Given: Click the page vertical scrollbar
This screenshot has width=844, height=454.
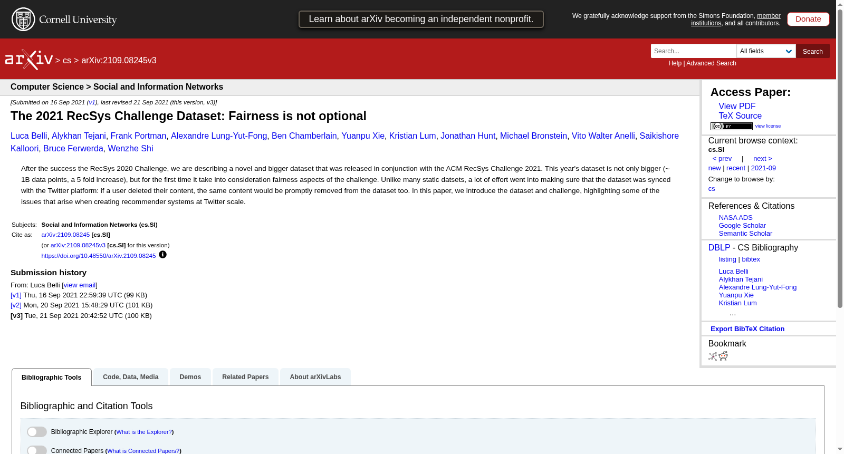Looking at the screenshot, I should pyautogui.click(x=840, y=158).
